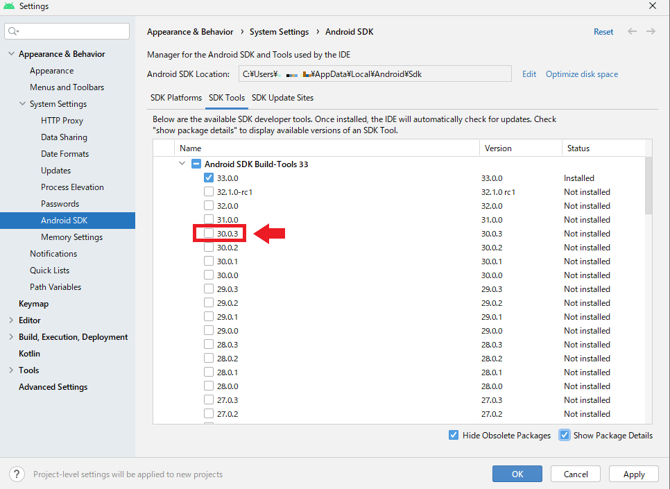
Task: Uncheck version 33.0.0 in build tools
Action: click(x=209, y=178)
